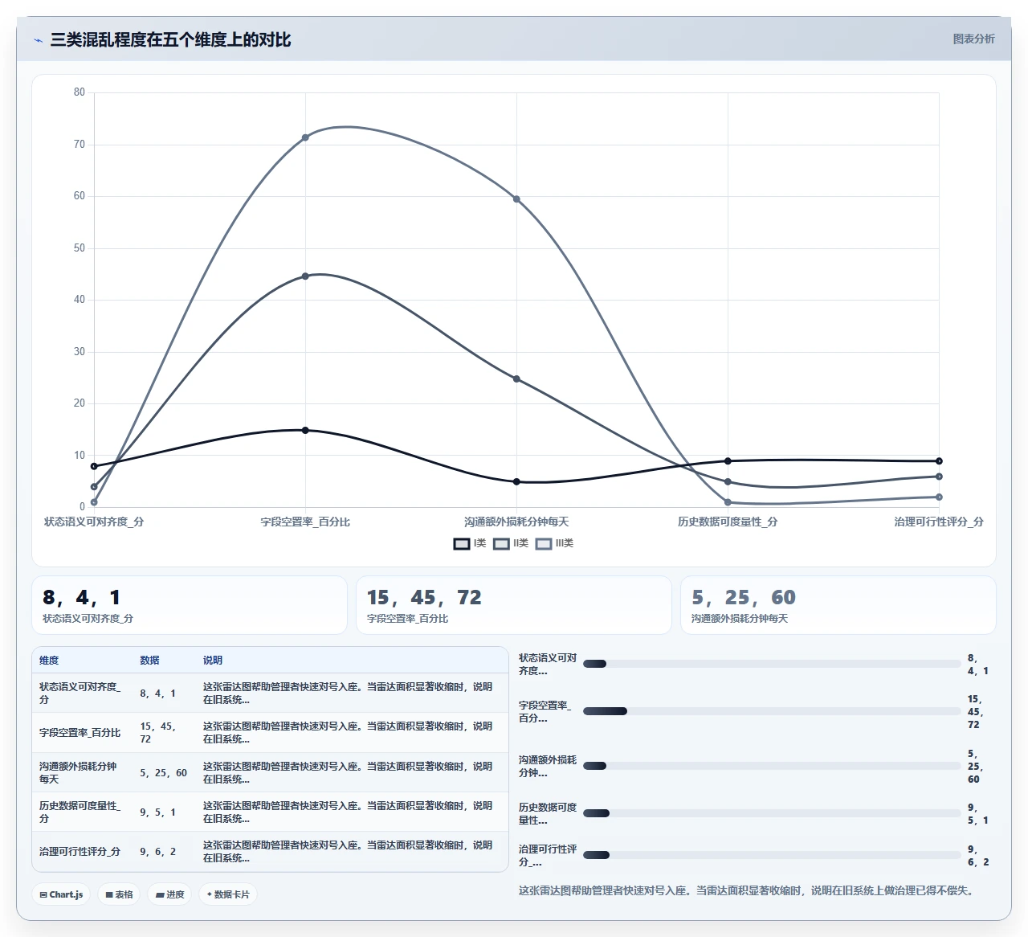Click the 5, 25, 60 stat card
1028x937 pixels.
coord(838,605)
